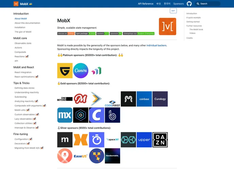Open the Reactions page
Viewport: 234px width, 174px height.
(x=21, y=56)
